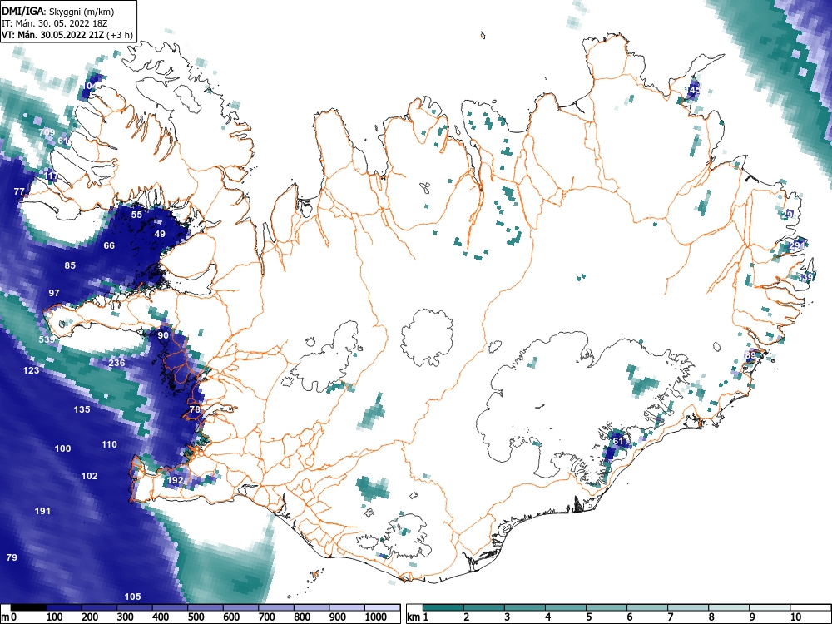The width and height of the screenshot is (832, 624).
Task: Click the metre legend swatch between 100 and 200
Action: tap(64, 607)
